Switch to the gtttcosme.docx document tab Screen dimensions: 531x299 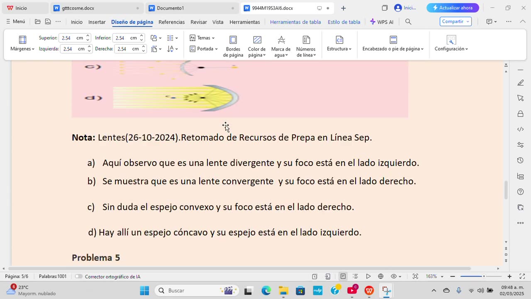(97, 8)
